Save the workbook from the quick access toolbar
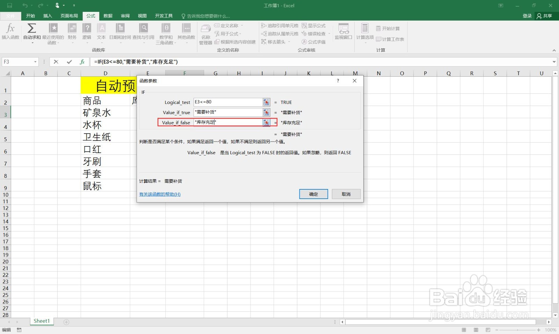Image resolution: width=559 pixels, height=334 pixels. [x=9, y=6]
